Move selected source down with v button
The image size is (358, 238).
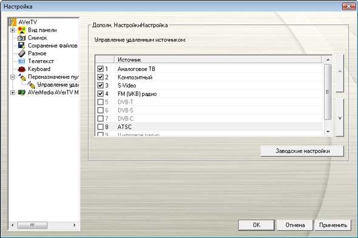click(x=340, y=118)
